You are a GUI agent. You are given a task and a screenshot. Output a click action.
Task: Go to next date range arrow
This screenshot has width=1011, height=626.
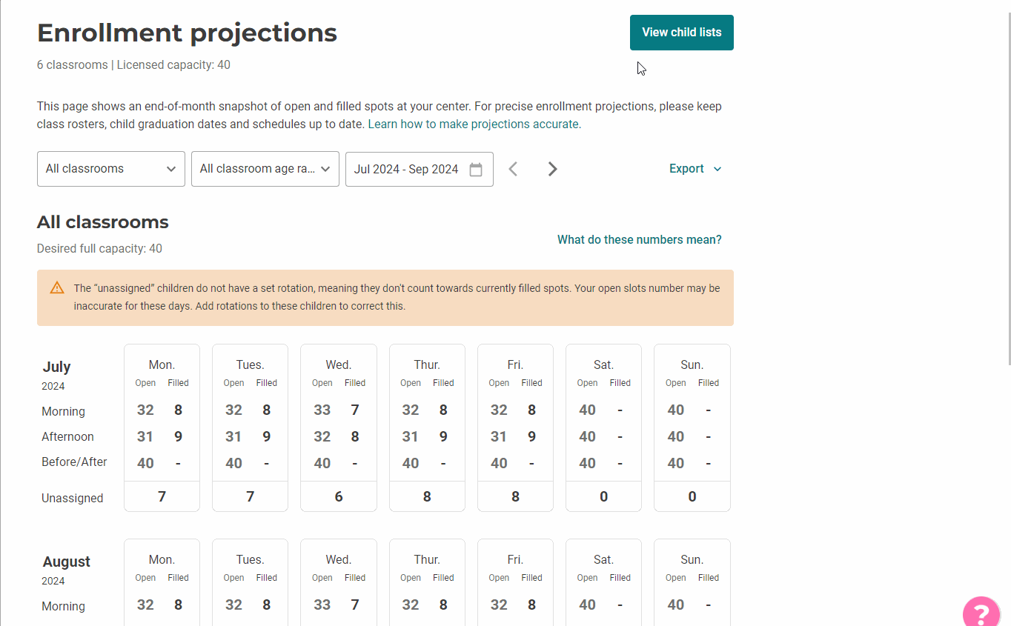pyautogui.click(x=552, y=169)
